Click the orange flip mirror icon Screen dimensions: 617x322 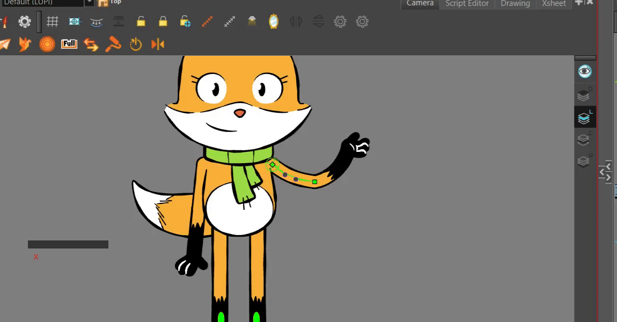pyautogui.click(x=158, y=44)
